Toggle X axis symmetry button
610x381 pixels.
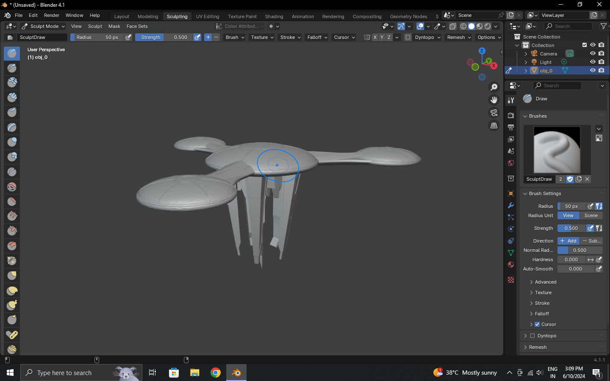[x=375, y=37]
